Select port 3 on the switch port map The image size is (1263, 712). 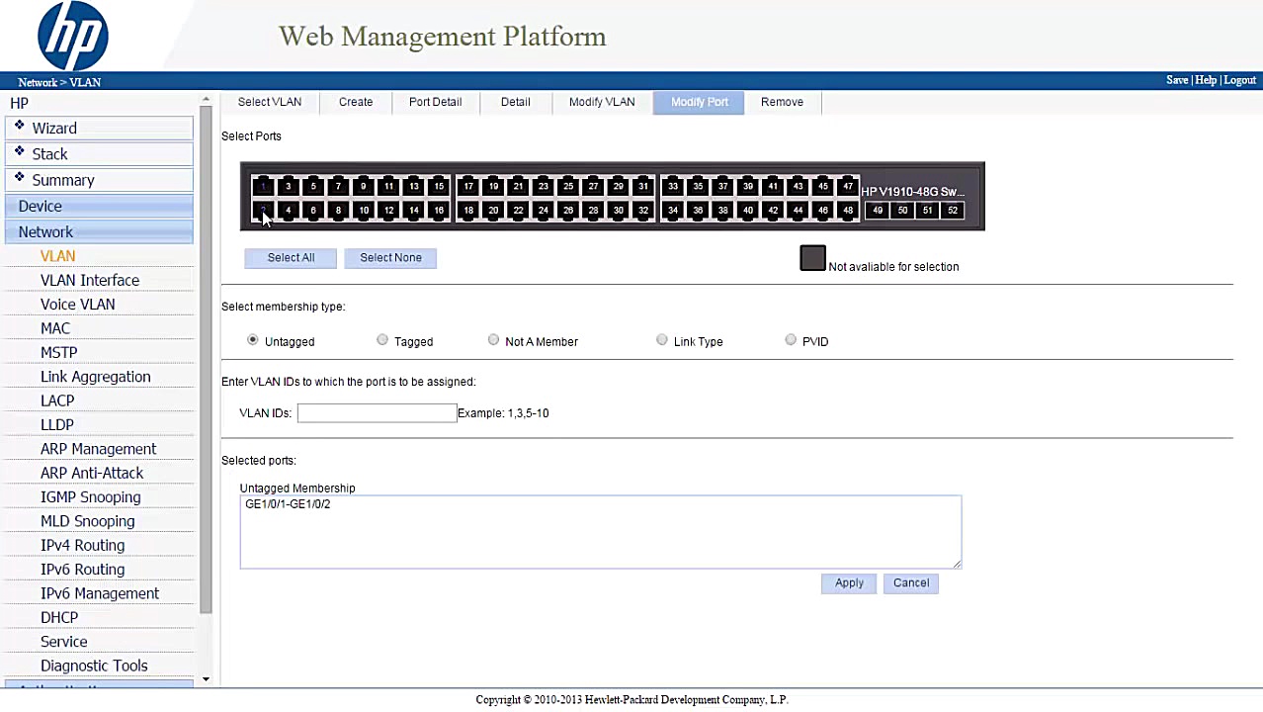point(288,186)
